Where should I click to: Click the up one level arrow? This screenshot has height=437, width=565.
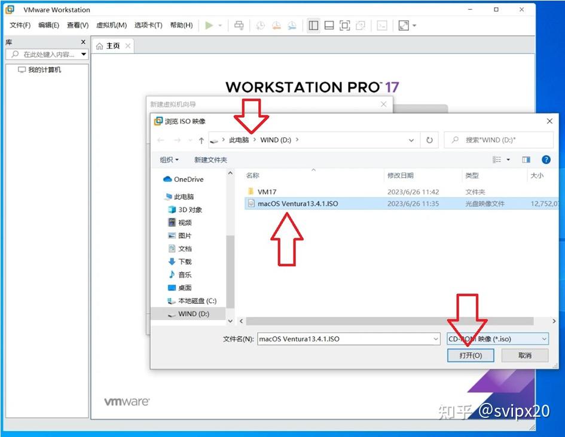tap(201, 140)
